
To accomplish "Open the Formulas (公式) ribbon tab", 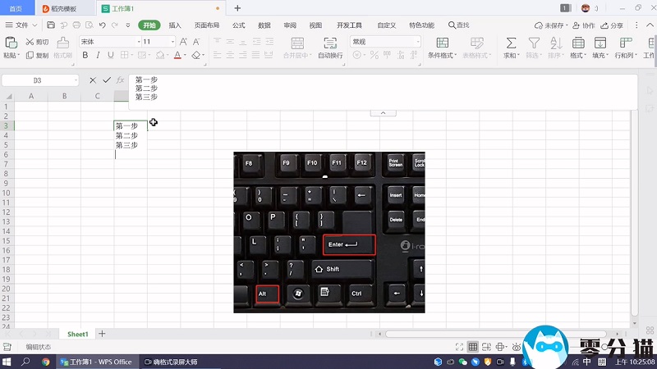I will tap(238, 25).
